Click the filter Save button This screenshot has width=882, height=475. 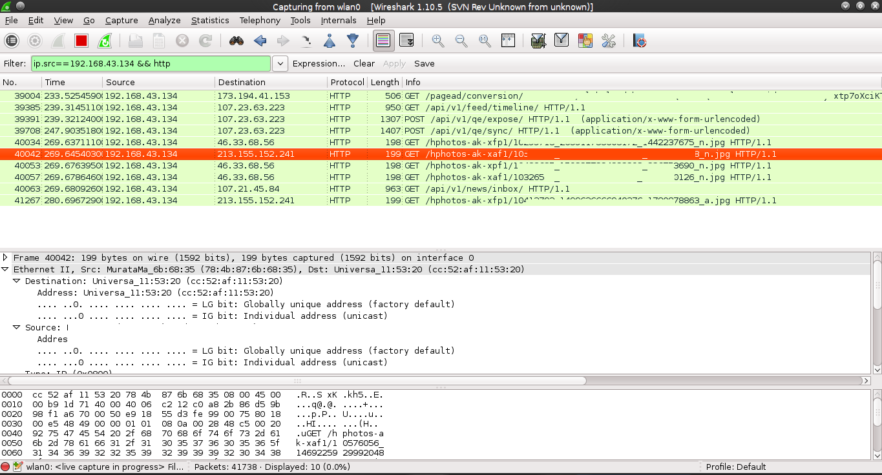point(425,64)
